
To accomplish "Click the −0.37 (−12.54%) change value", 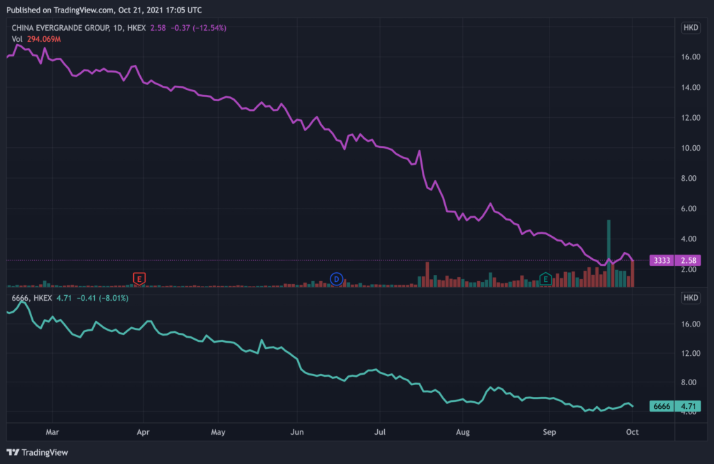I will tap(199, 28).
